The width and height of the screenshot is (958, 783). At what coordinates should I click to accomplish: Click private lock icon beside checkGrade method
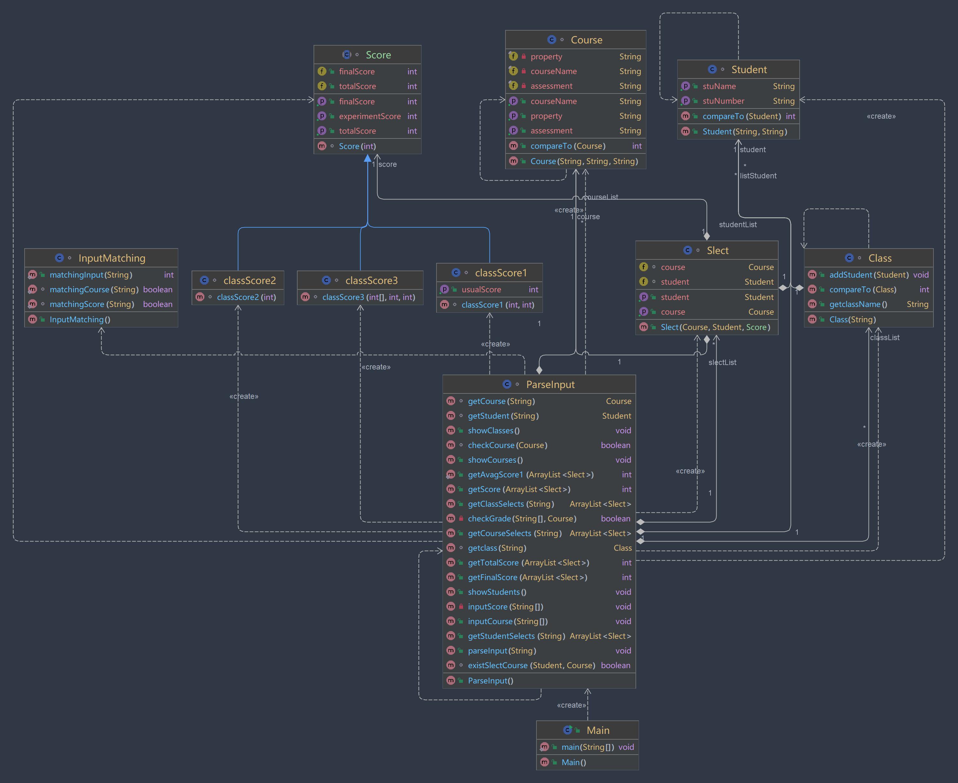[461, 519]
